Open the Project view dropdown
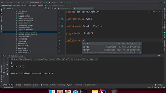Viewport: 166px width, 93px height. [x=8, y=9]
